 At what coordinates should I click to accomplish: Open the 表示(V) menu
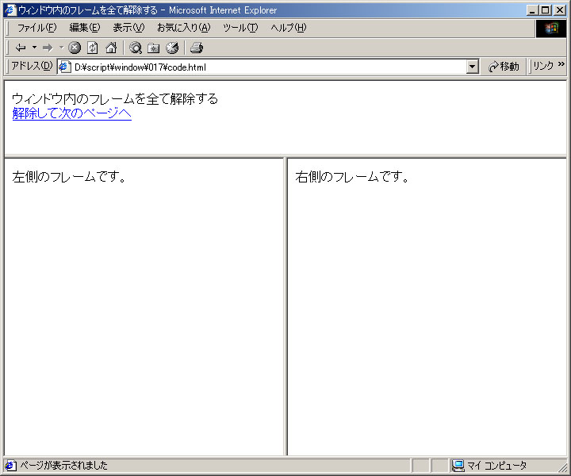[128, 28]
